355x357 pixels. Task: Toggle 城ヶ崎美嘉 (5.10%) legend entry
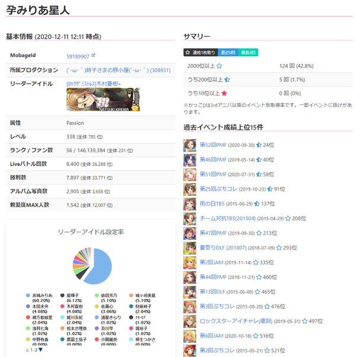(x=142, y=298)
